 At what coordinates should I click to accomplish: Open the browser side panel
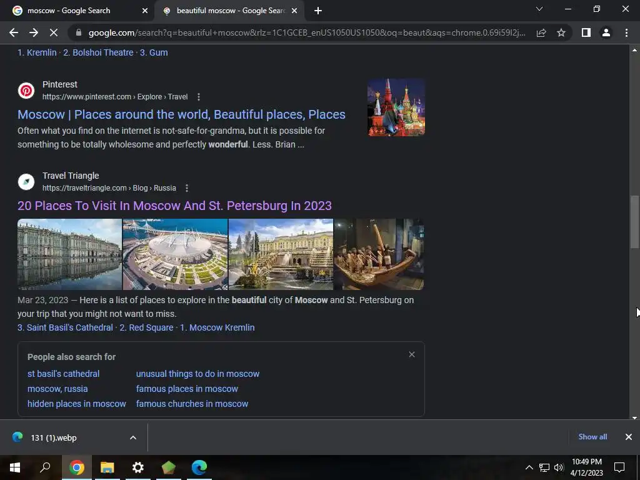pyautogui.click(x=586, y=32)
